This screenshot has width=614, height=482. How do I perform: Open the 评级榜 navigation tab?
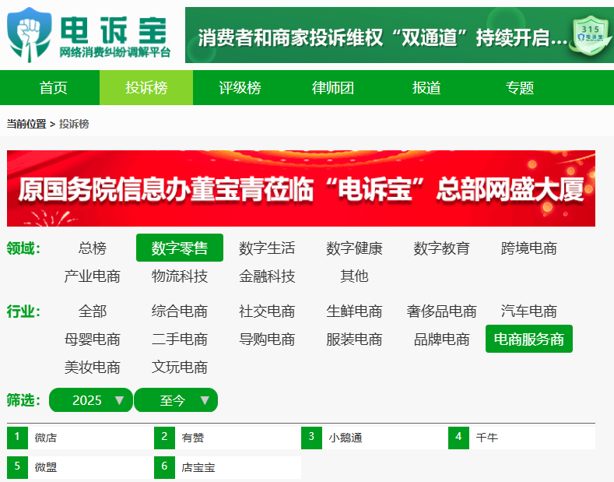coord(240,88)
